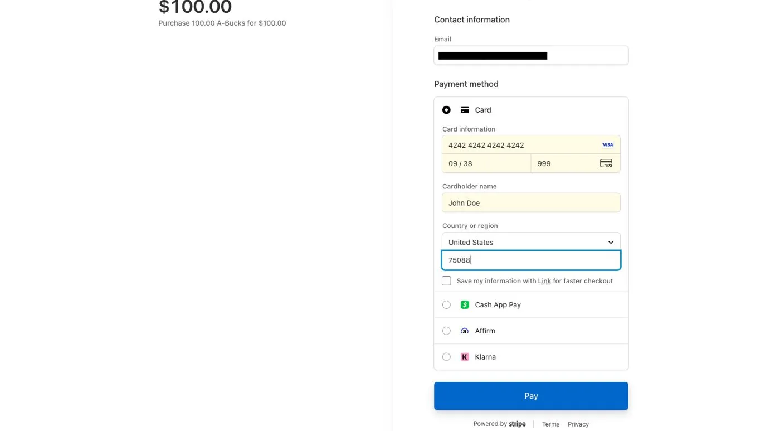780x431 pixels.
Task: Open the Terms link
Action: pos(550,424)
